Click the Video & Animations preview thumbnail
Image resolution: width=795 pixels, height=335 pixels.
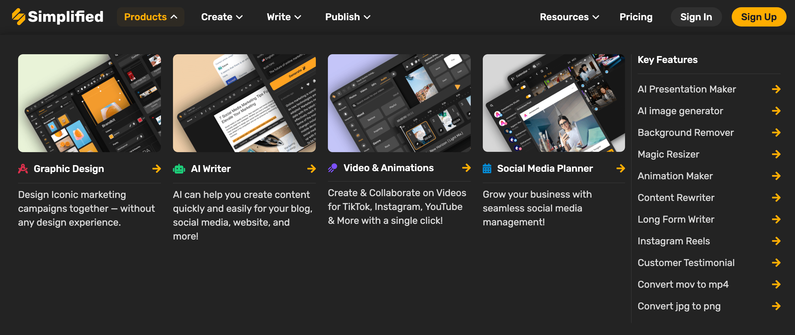[399, 103]
